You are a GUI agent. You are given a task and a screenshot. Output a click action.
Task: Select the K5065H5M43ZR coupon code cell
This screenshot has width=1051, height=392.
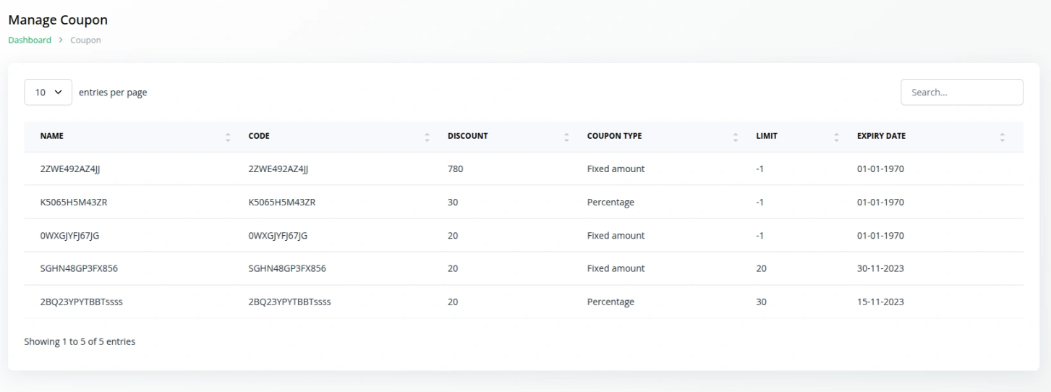click(282, 203)
